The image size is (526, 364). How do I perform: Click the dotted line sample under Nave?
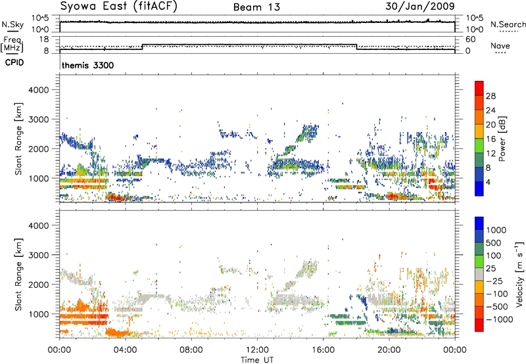click(500, 53)
